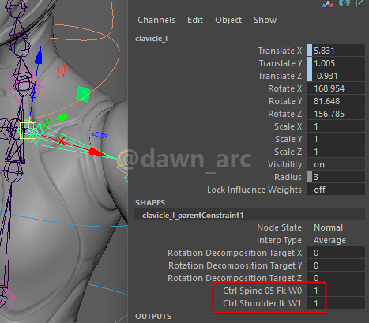This screenshot has width=369, height=323.
Task: Click the red X-axis move arrow in viewport
Action: pyautogui.click(x=96, y=152)
